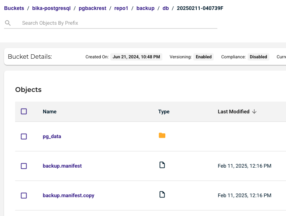Screen dimensions: 286x216
Task: Navigate to db breadcrumb folder
Action: [x=166, y=8]
